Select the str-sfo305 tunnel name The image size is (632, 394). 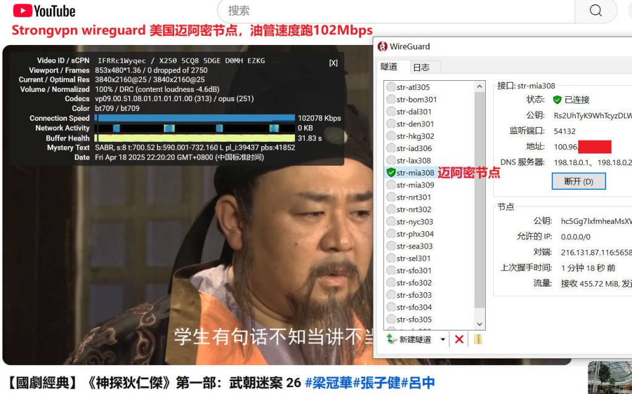coord(414,319)
